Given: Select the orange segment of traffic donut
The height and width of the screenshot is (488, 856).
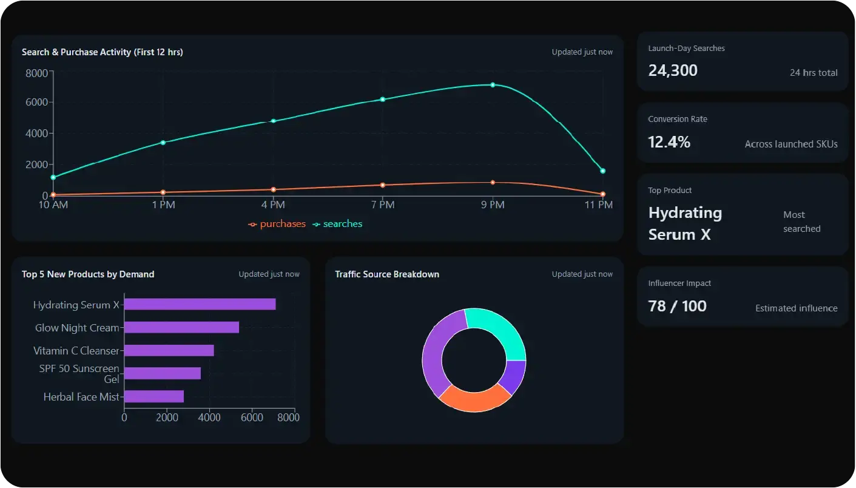Looking at the screenshot, I should [x=475, y=399].
